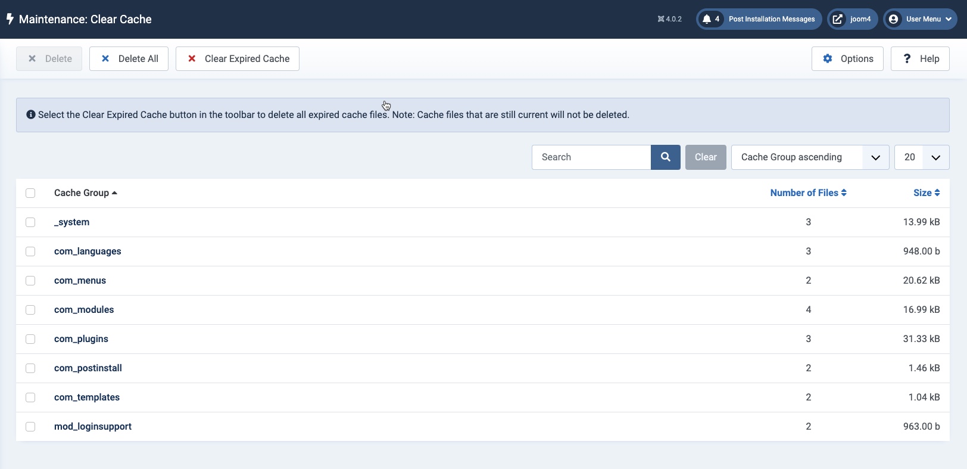Click the joom4 external site link icon
Viewport: 967px width, 469px height.
pyautogui.click(x=837, y=19)
